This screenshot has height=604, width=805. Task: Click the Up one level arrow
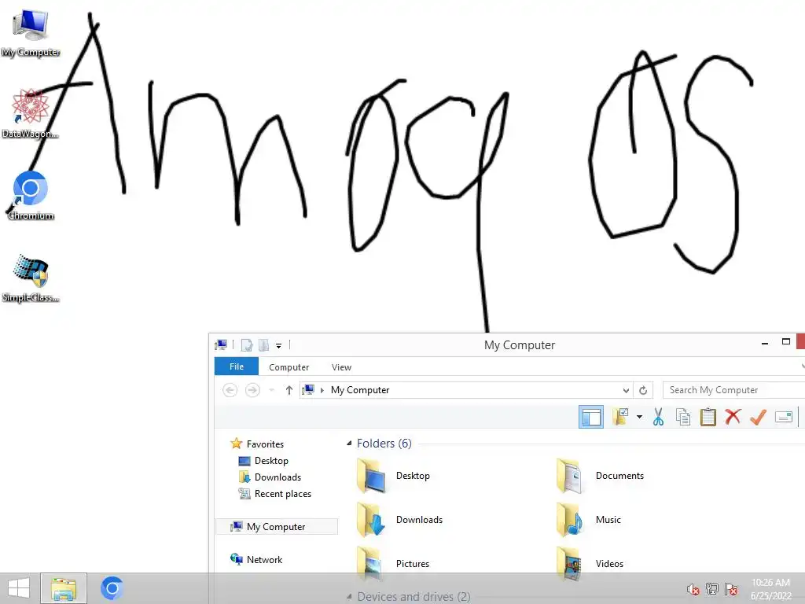click(x=289, y=390)
